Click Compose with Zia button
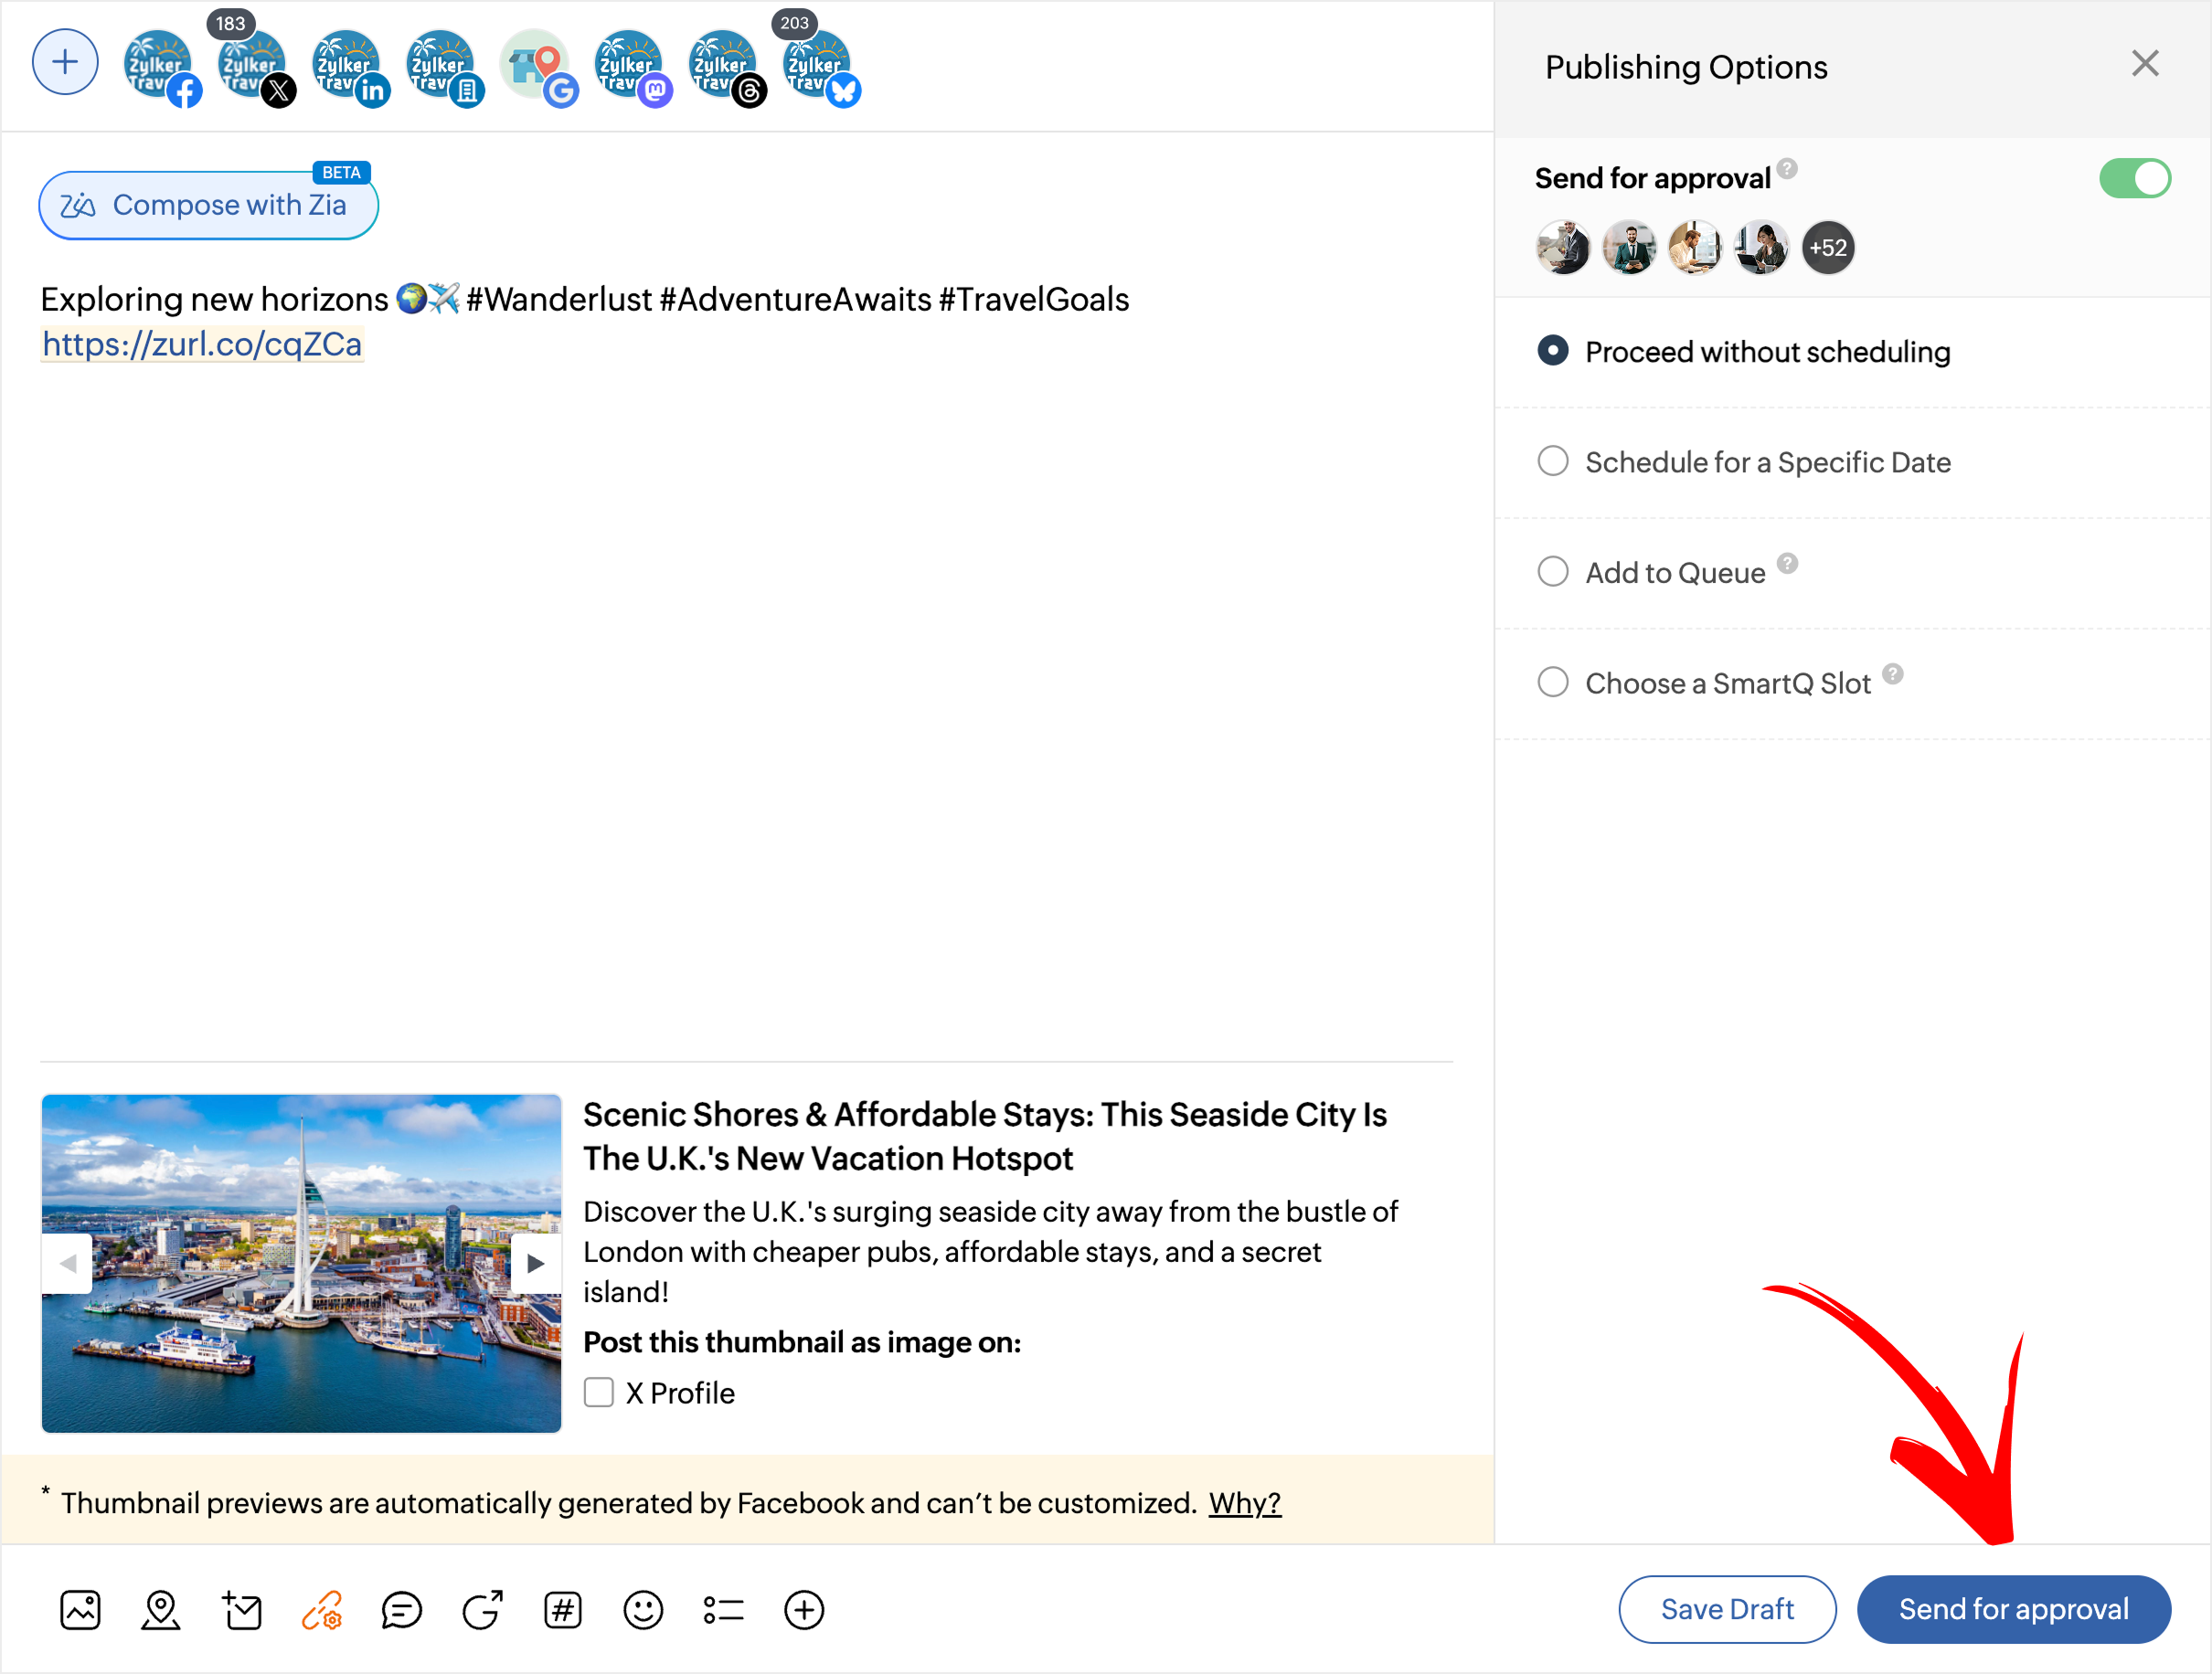This screenshot has width=2212, height=1674. [208, 205]
